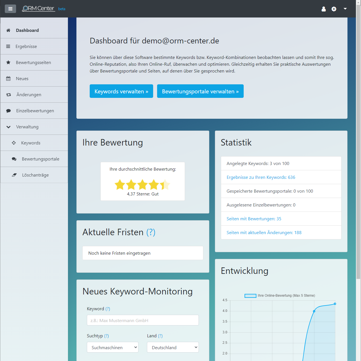Click the ORM Center logo
This screenshot has width=361, height=361.
(38, 9)
